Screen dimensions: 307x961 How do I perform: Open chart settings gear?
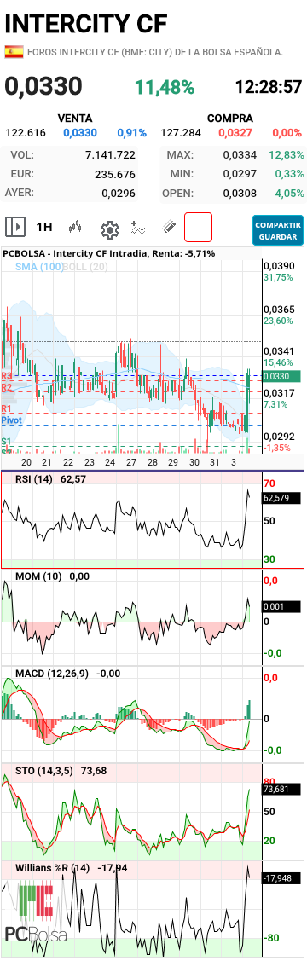click(x=109, y=230)
